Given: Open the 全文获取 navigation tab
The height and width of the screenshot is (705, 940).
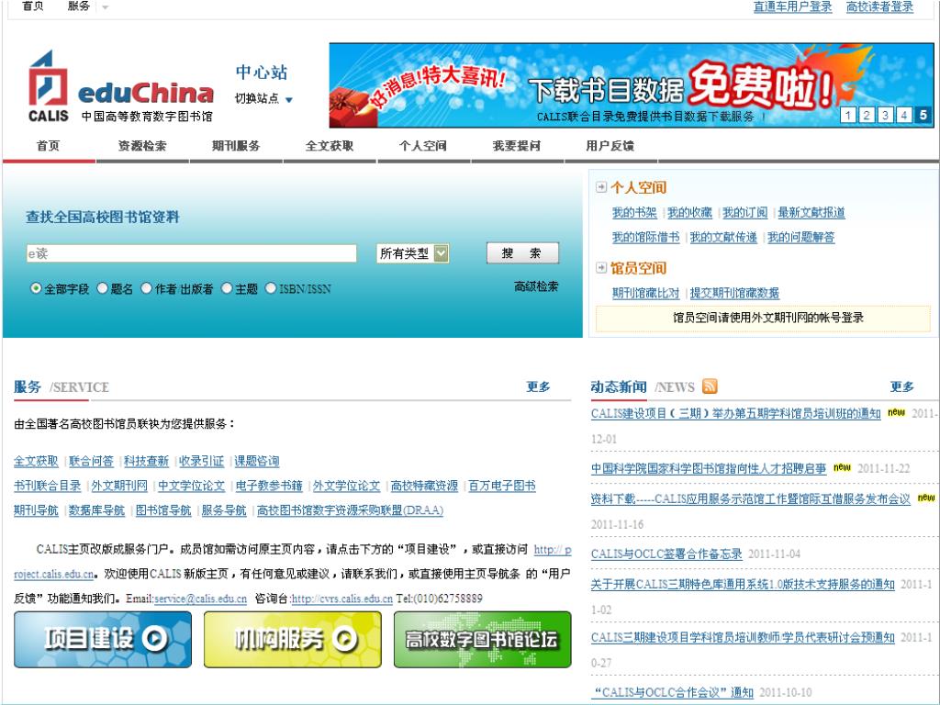Looking at the screenshot, I should click(330, 146).
